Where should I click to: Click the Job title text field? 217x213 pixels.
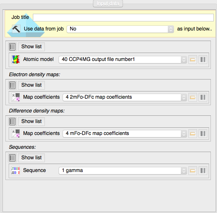(x=123, y=17)
